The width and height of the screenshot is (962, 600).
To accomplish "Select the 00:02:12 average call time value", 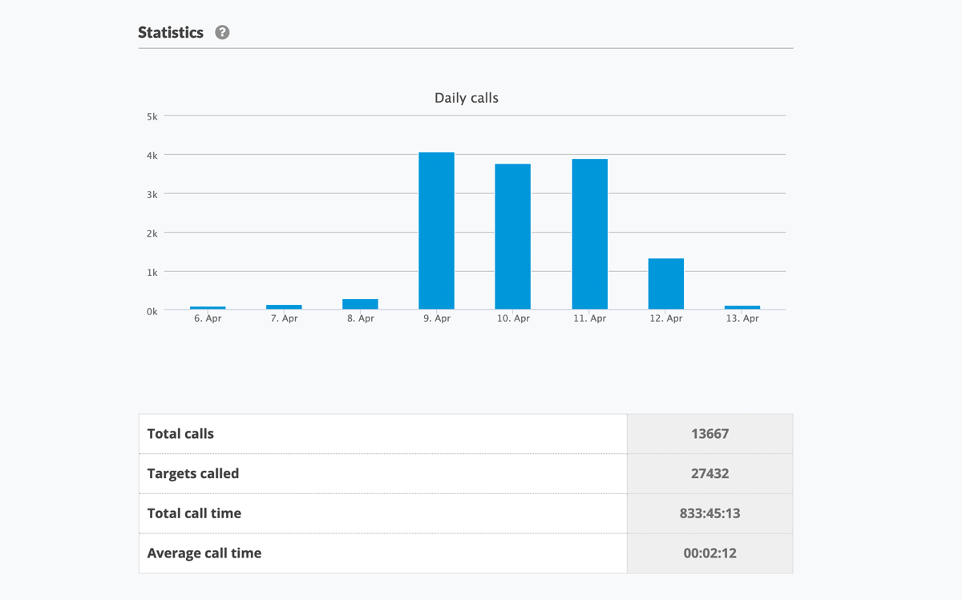I will (x=709, y=553).
